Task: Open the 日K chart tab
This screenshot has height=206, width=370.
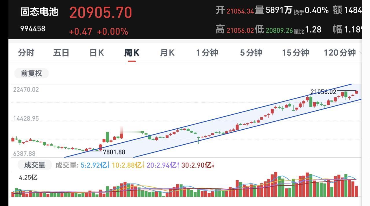Action: pyautogui.click(x=97, y=53)
